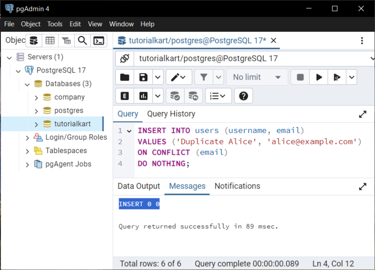
Task: Open the PSQL Tool terminal icon
Action: [x=99, y=40]
